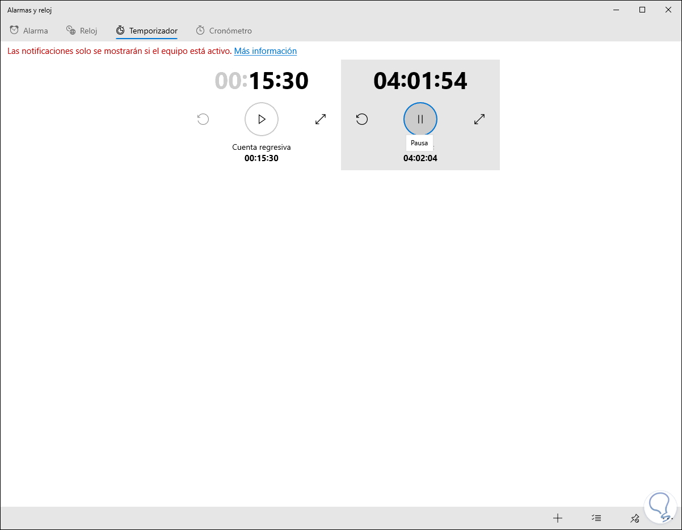Reset the 04:01:54 running timer
Screen dimensions: 682x530
[x=362, y=119]
